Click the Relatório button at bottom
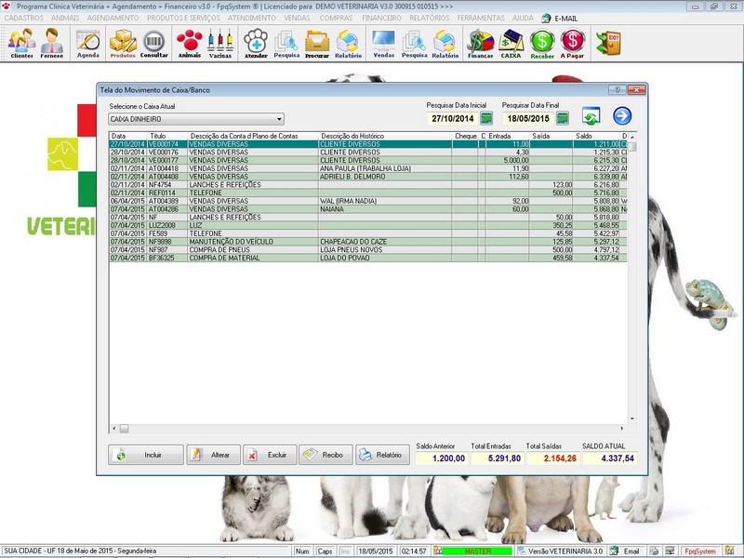The height and width of the screenshot is (558, 744). [382, 455]
